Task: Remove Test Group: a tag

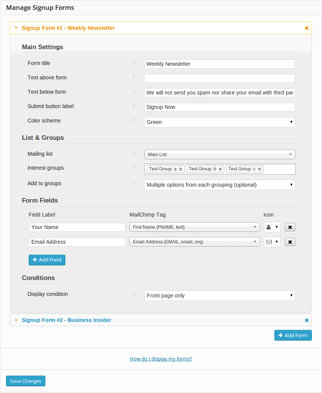Action: (180, 169)
